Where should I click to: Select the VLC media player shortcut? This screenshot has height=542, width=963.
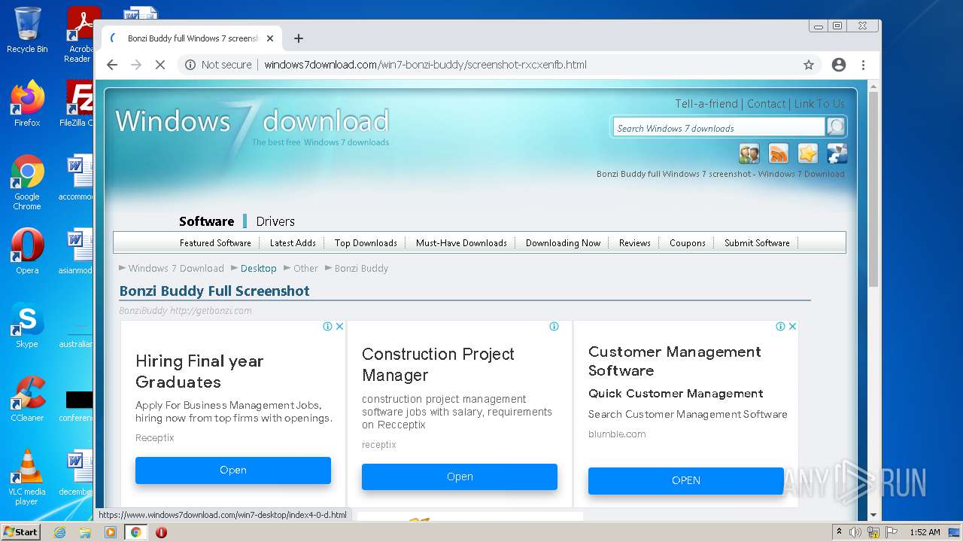pos(27,477)
